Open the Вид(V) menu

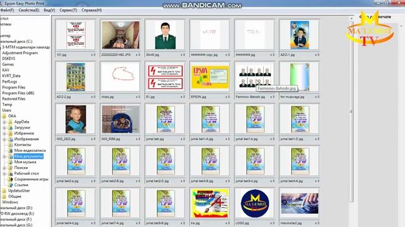coord(49,10)
